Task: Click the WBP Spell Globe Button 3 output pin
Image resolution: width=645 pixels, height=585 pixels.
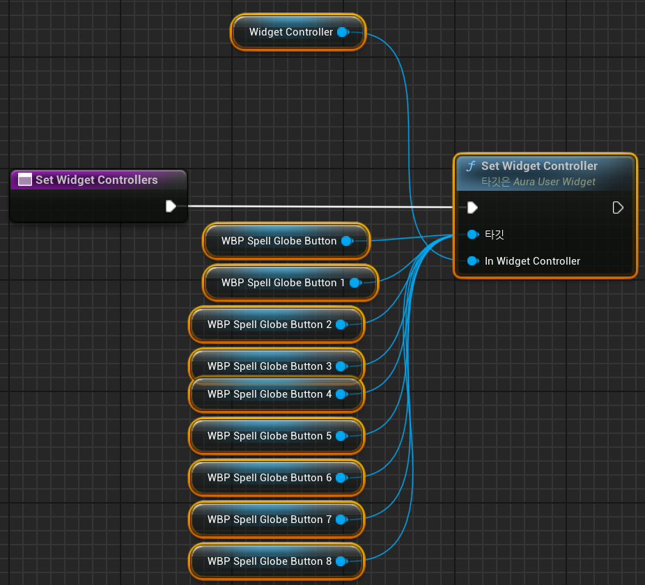Action: tap(342, 366)
